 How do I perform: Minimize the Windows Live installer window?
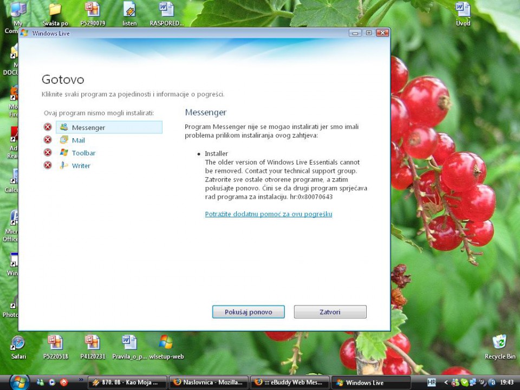(355, 33)
